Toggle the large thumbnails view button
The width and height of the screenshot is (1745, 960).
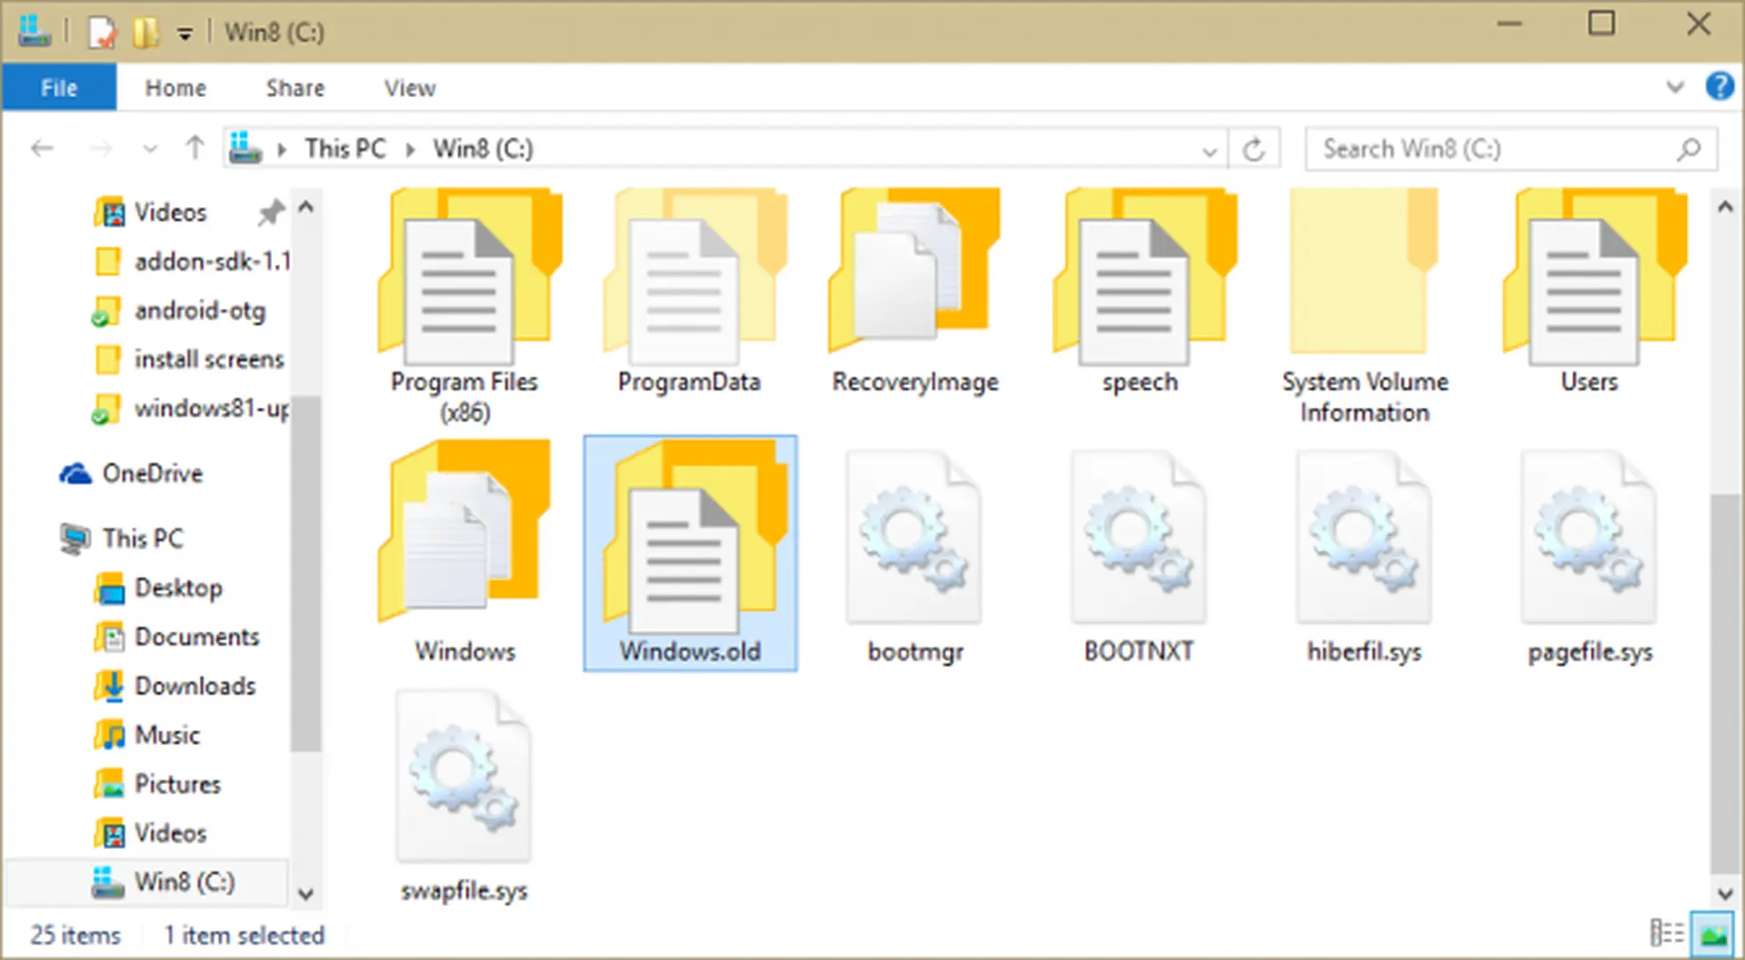[x=1714, y=933]
